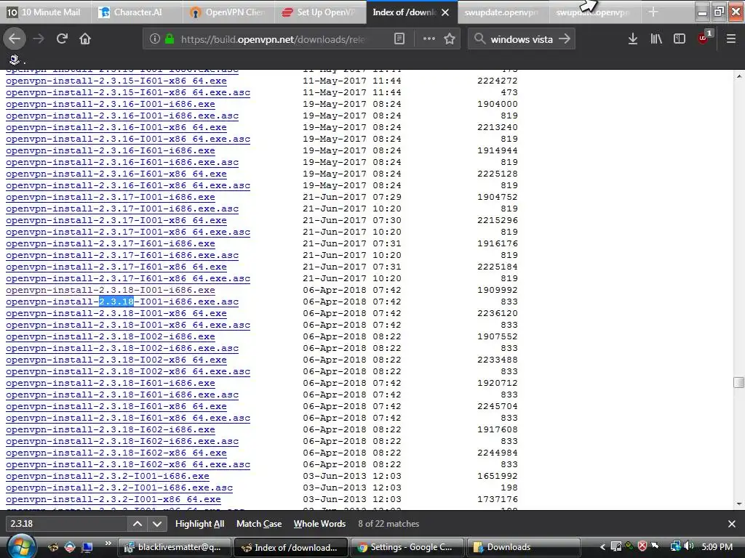Open openvpn-install-2.3.18-I001-i686.exe.asc link
The width and height of the screenshot is (745, 558).
122,302
